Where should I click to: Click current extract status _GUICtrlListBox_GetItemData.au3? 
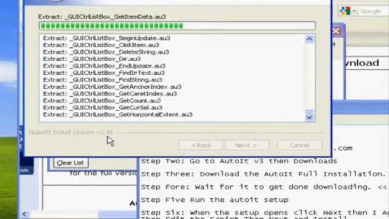click(x=102, y=17)
